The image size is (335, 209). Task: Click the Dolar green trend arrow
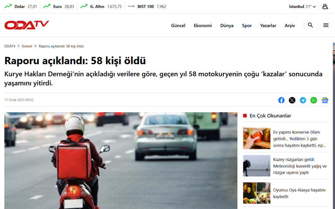click(x=8, y=7)
